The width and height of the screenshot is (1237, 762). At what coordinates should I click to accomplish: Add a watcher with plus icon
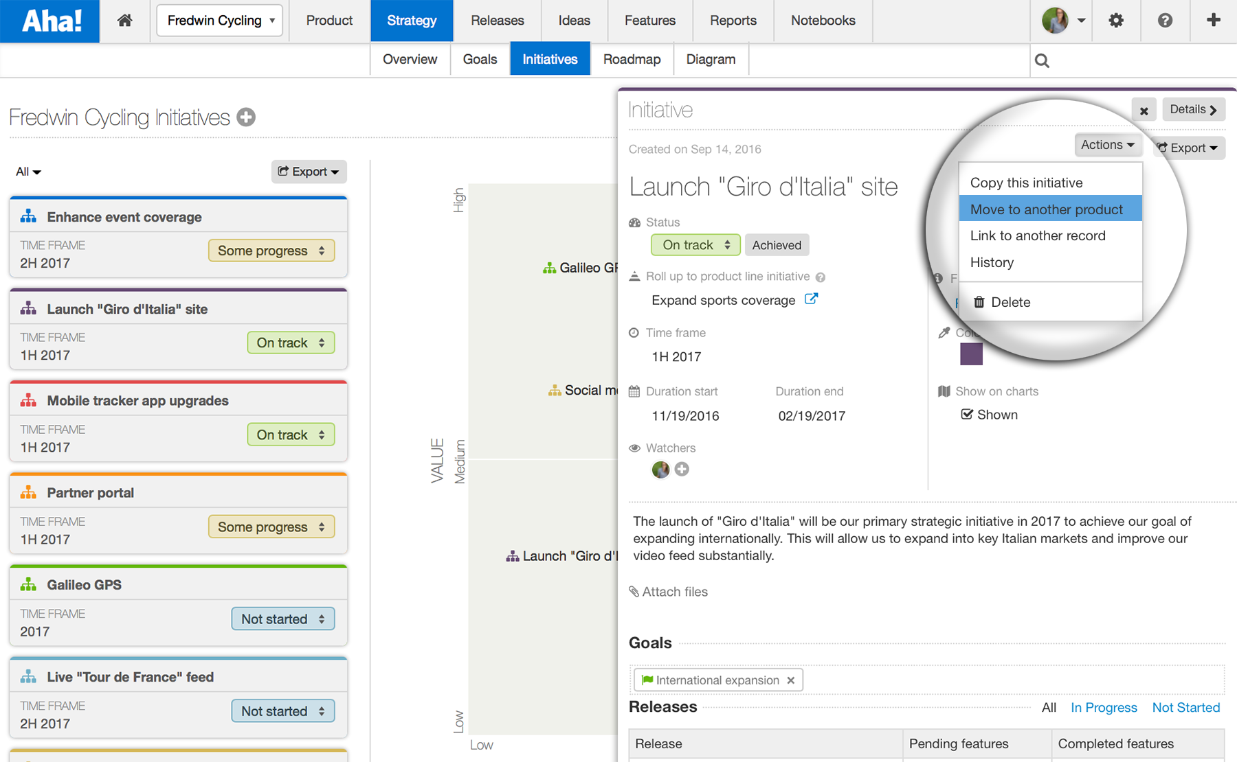tap(682, 469)
